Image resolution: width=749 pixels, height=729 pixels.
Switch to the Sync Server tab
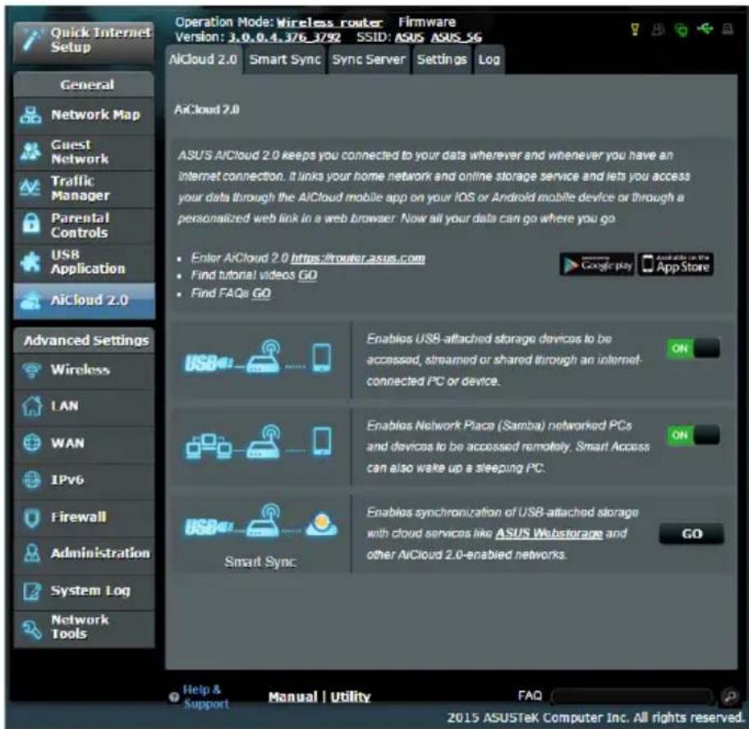368,60
